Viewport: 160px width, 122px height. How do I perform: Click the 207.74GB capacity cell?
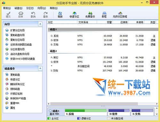pyautogui.click(x=107, y=71)
